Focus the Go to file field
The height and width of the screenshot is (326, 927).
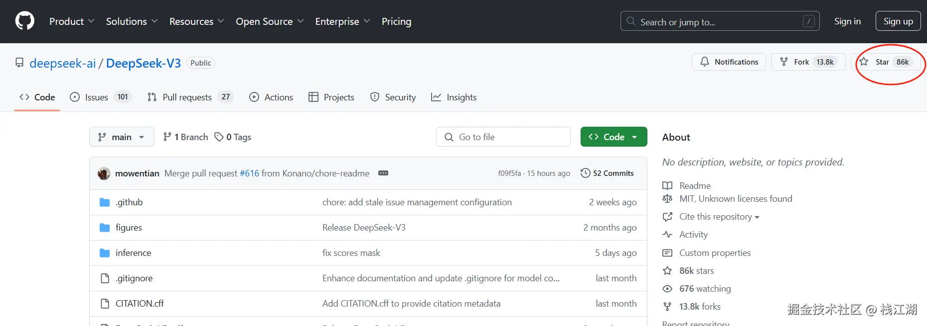503,137
